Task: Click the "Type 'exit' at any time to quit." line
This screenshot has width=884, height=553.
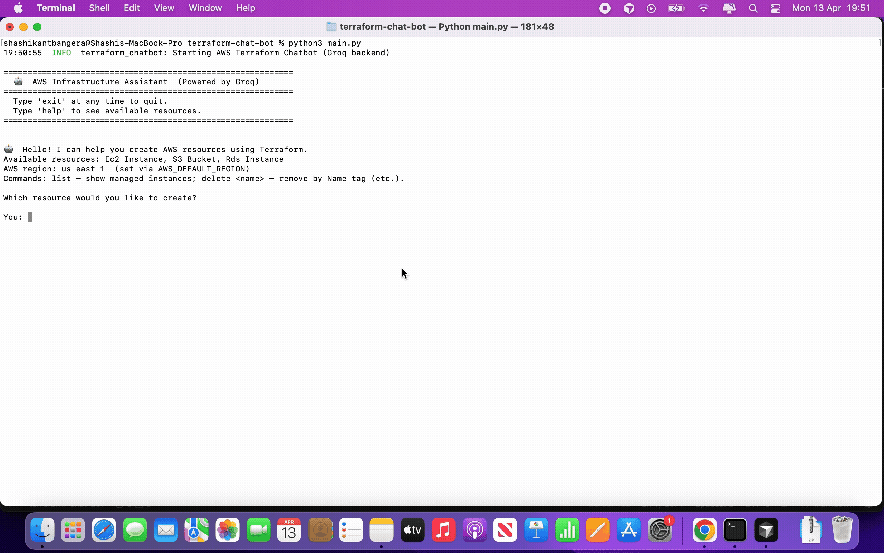Action: [x=90, y=101]
